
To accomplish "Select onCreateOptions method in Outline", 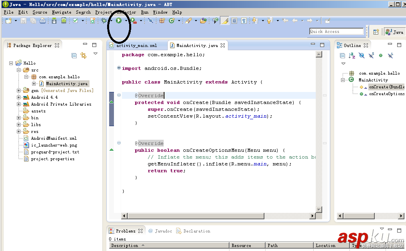I will 387,94.
